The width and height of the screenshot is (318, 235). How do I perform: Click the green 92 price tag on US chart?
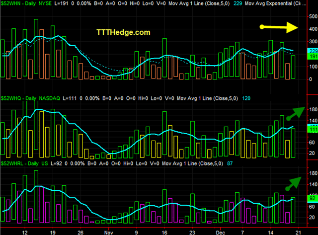(313, 198)
